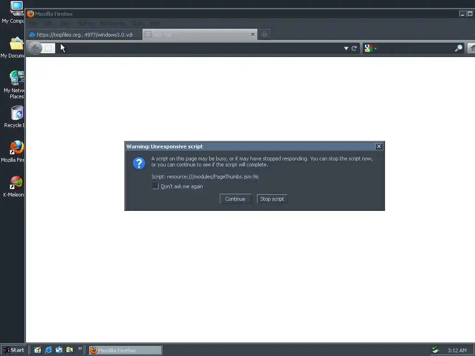Open the Edit menu
475x356 pixels.
click(x=48, y=23)
